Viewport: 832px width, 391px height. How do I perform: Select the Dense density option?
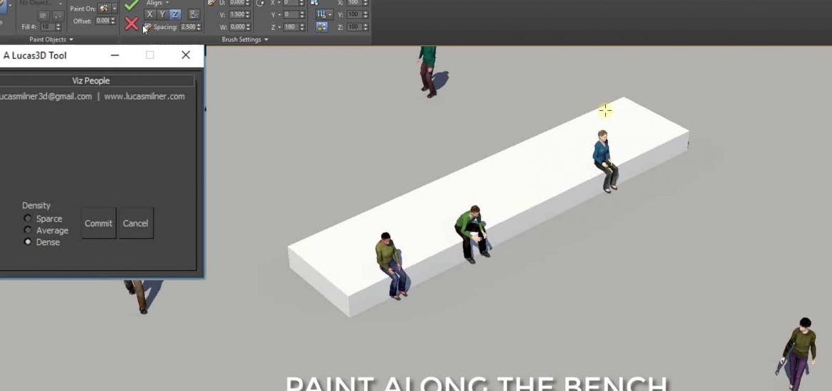[x=28, y=242]
